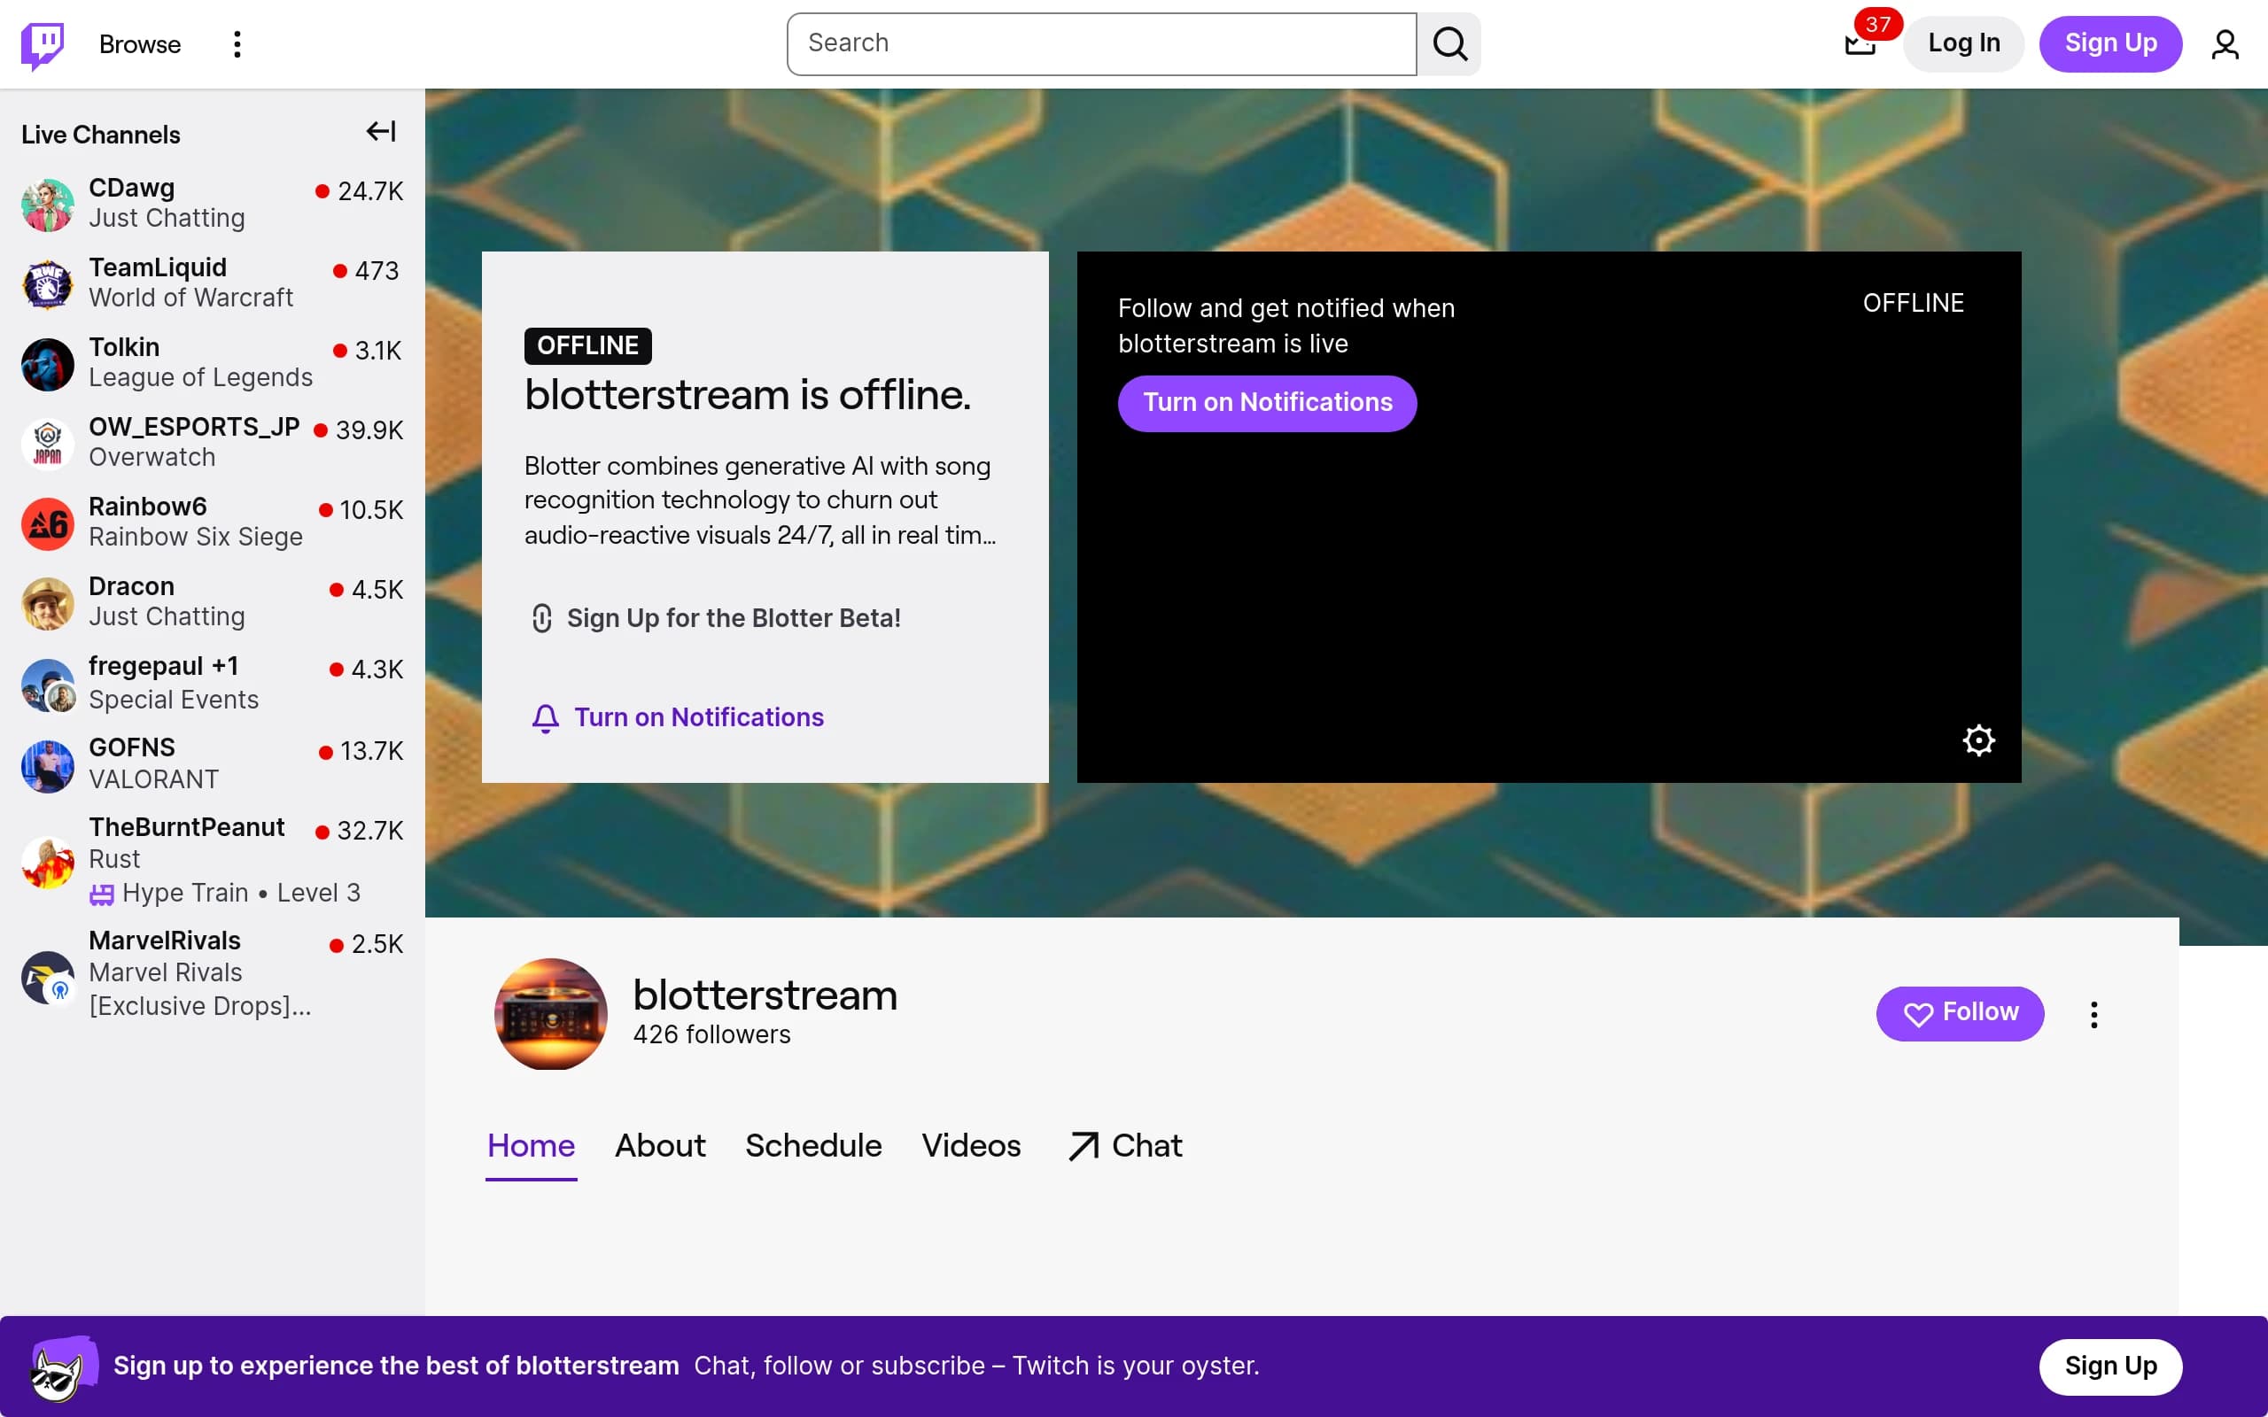Click the Log In button
Image resolution: width=2268 pixels, height=1417 pixels.
[x=1963, y=44]
